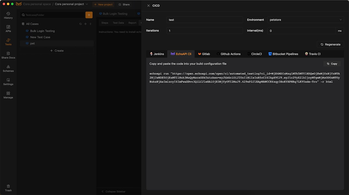Viewport: 349px width, 195px height.
Task: Click the test case icon beside Bulk Login Testing
Action: point(27,31)
